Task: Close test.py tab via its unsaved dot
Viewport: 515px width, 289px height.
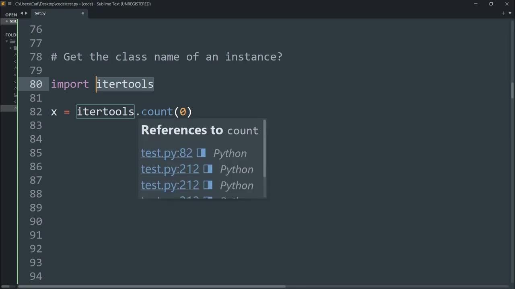Action: point(83,13)
